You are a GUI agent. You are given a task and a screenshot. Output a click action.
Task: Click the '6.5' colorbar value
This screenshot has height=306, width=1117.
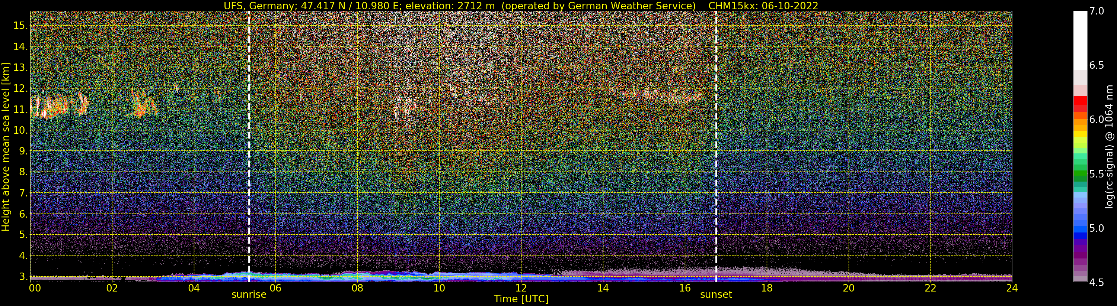coord(1097,65)
